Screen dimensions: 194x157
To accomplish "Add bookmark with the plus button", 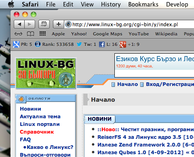I will tap(59, 24).
